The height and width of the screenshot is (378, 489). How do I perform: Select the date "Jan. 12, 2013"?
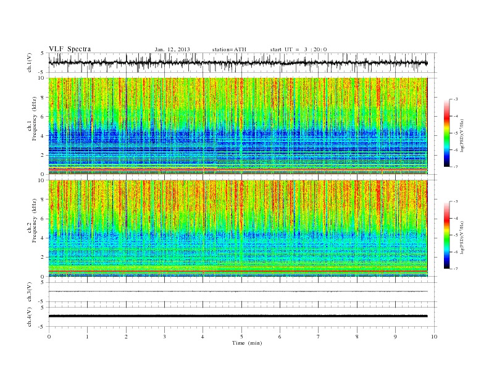(x=172, y=49)
